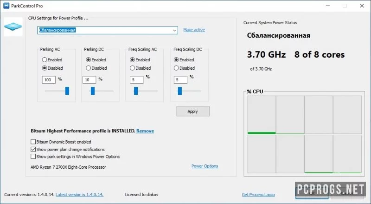
Task: Click the Freq Scaling AC percent field
Action: point(136,80)
